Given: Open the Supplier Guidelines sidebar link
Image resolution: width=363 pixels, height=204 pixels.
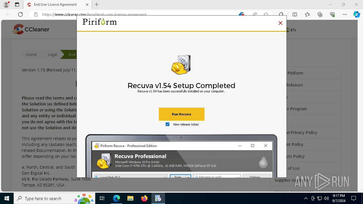Looking at the screenshot, I should [x=293, y=180].
